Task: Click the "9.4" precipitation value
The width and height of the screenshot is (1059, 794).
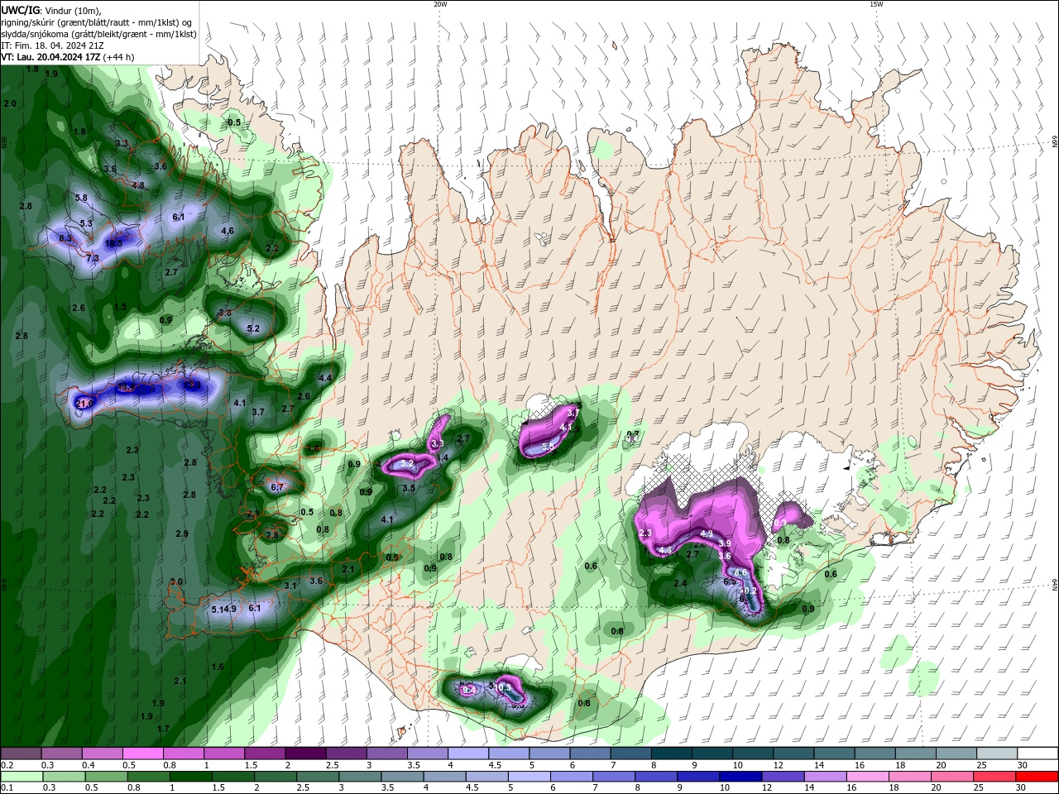Action: (x=469, y=690)
